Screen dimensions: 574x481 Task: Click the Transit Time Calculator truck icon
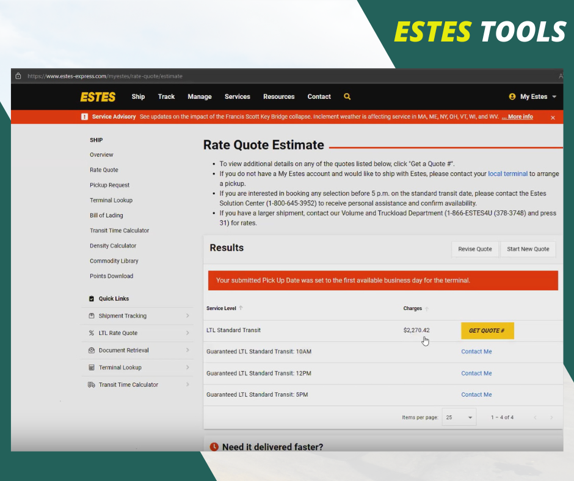(x=92, y=385)
